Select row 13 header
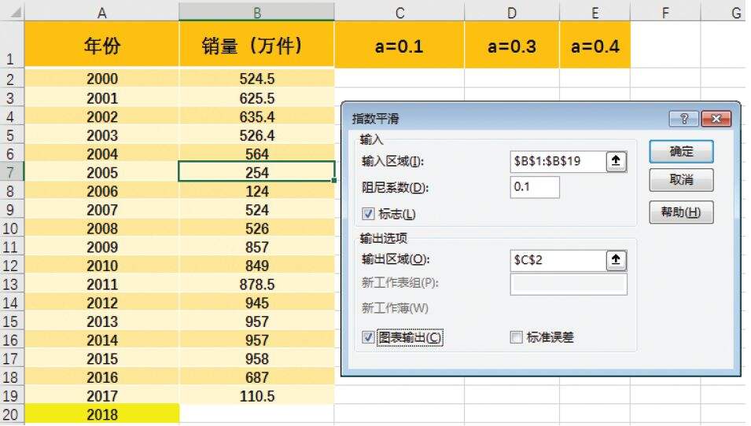The height and width of the screenshot is (426, 751). click(x=12, y=285)
